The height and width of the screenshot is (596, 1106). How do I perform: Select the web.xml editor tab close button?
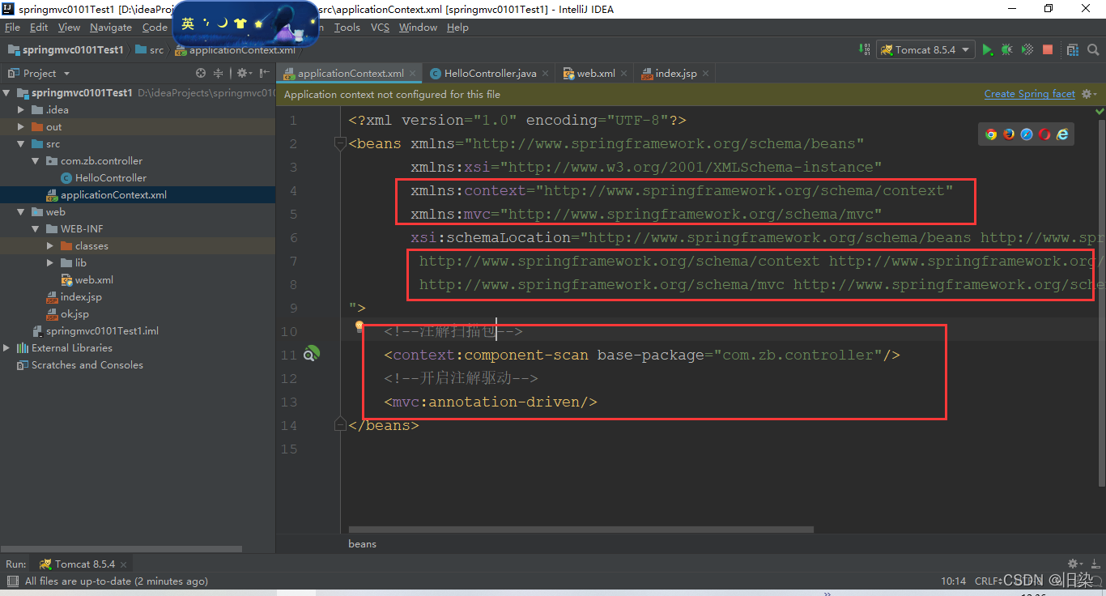tap(623, 73)
